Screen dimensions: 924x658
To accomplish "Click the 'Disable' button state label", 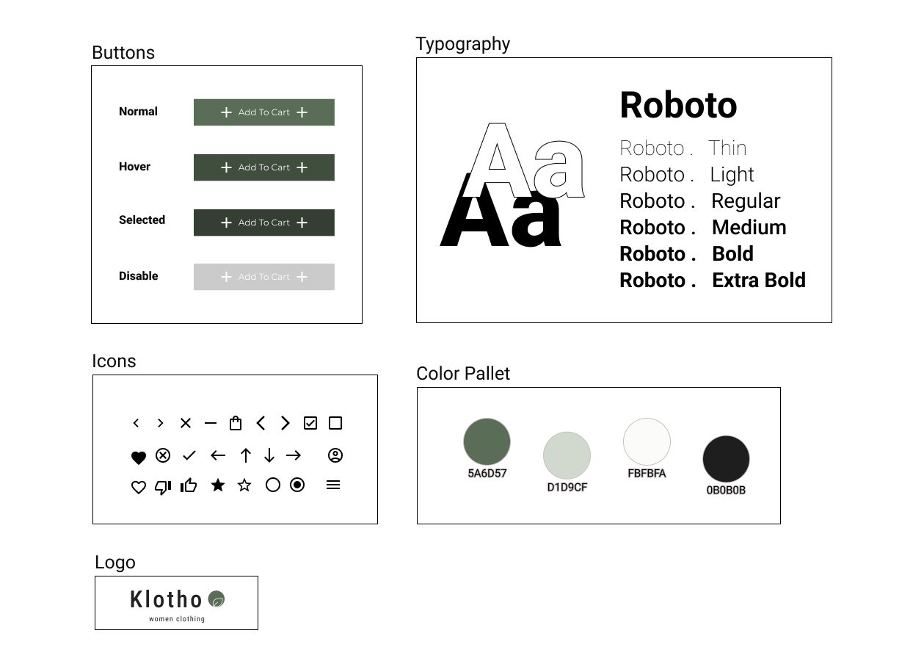I will pos(138,276).
